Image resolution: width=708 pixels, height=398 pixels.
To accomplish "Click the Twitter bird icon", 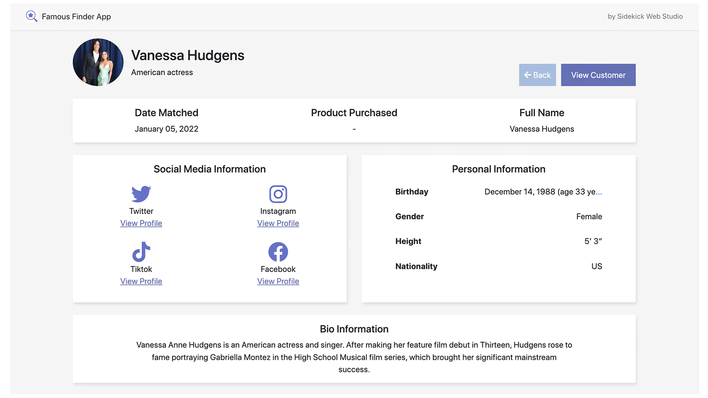I will tap(141, 194).
